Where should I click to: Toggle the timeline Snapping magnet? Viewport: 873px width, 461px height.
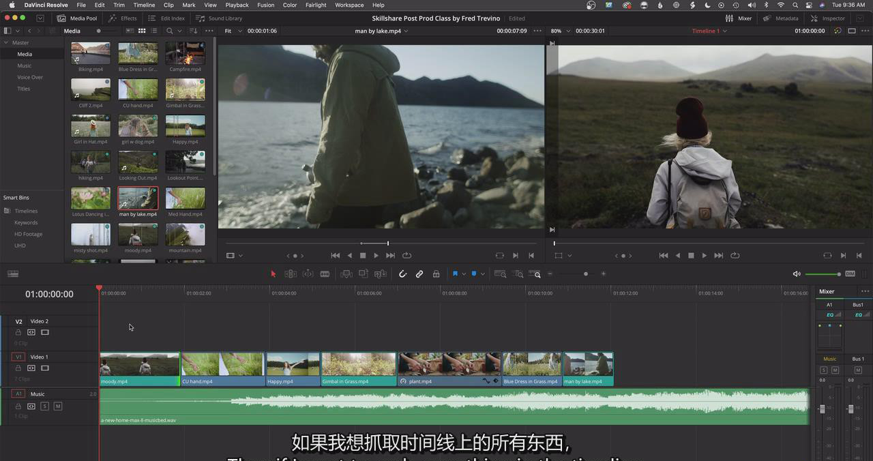coord(402,274)
